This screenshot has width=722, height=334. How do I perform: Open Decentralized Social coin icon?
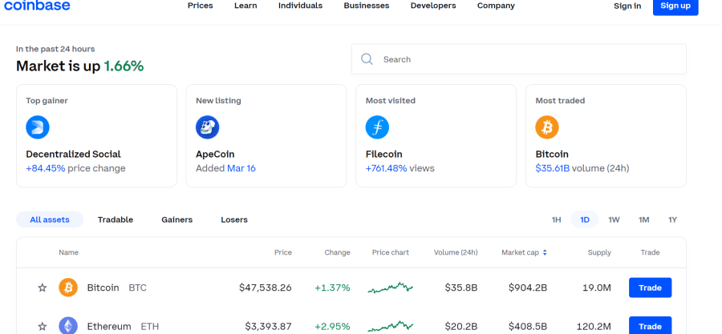pyautogui.click(x=37, y=127)
